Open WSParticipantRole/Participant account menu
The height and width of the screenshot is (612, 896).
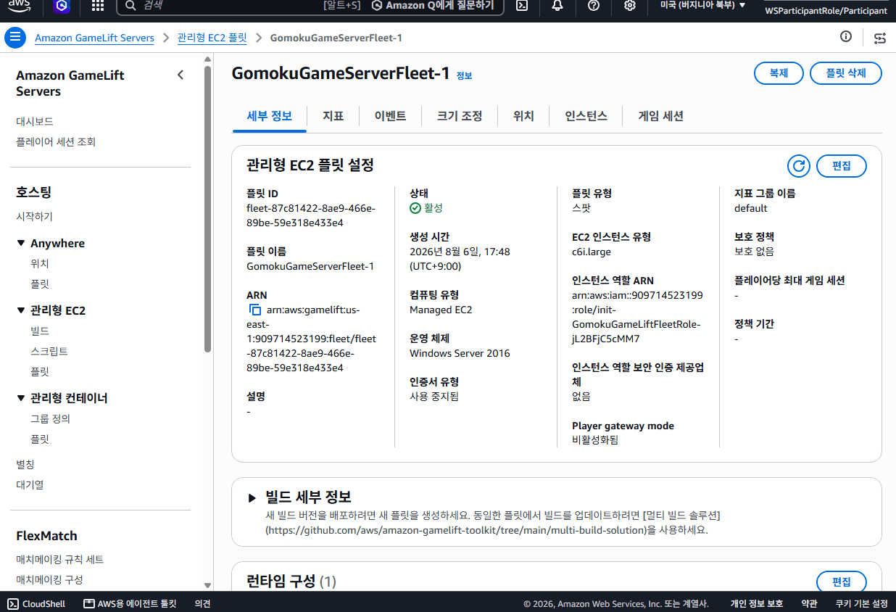coord(826,11)
